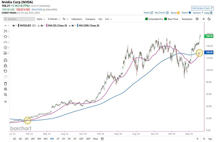Select the 5Y range tab
This screenshot has height=142, width=216.
tap(75, 139)
